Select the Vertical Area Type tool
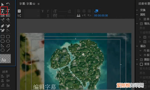This screenshot has width=150, height=90. (x=8, y=15)
